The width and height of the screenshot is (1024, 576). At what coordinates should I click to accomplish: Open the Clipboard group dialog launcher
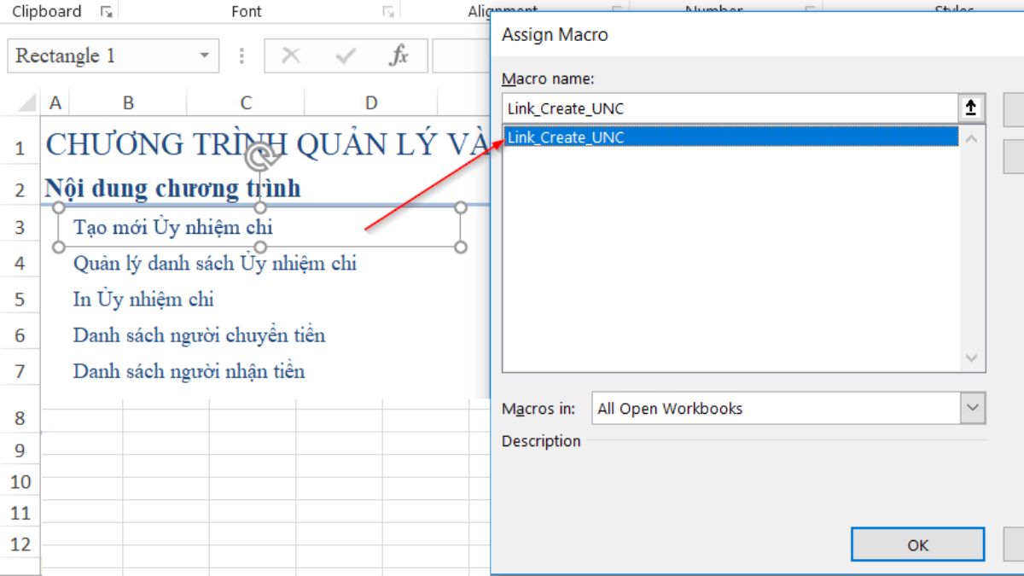[106, 12]
